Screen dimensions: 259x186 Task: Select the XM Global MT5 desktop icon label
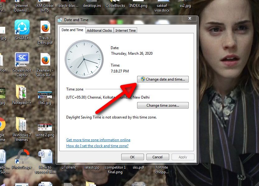[x=45, y=8]
